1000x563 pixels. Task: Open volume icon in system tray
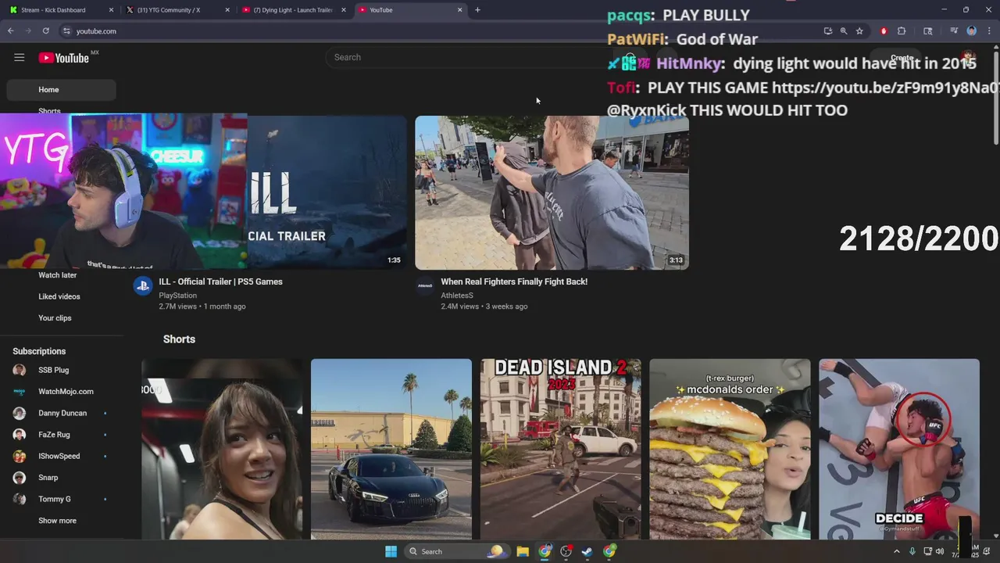tap(939, 551)
